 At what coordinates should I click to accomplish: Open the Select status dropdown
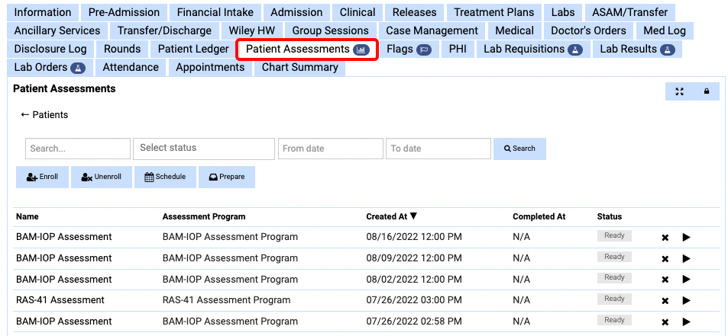[x=203, y=148]
